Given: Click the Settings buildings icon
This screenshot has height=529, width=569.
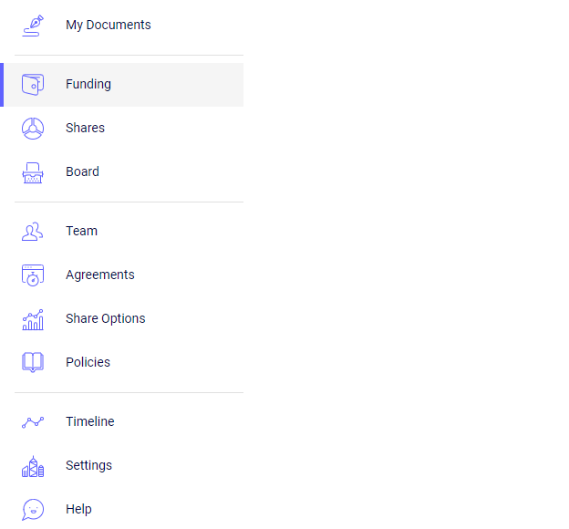Looking at the screenshot, I should pos(33,466).
